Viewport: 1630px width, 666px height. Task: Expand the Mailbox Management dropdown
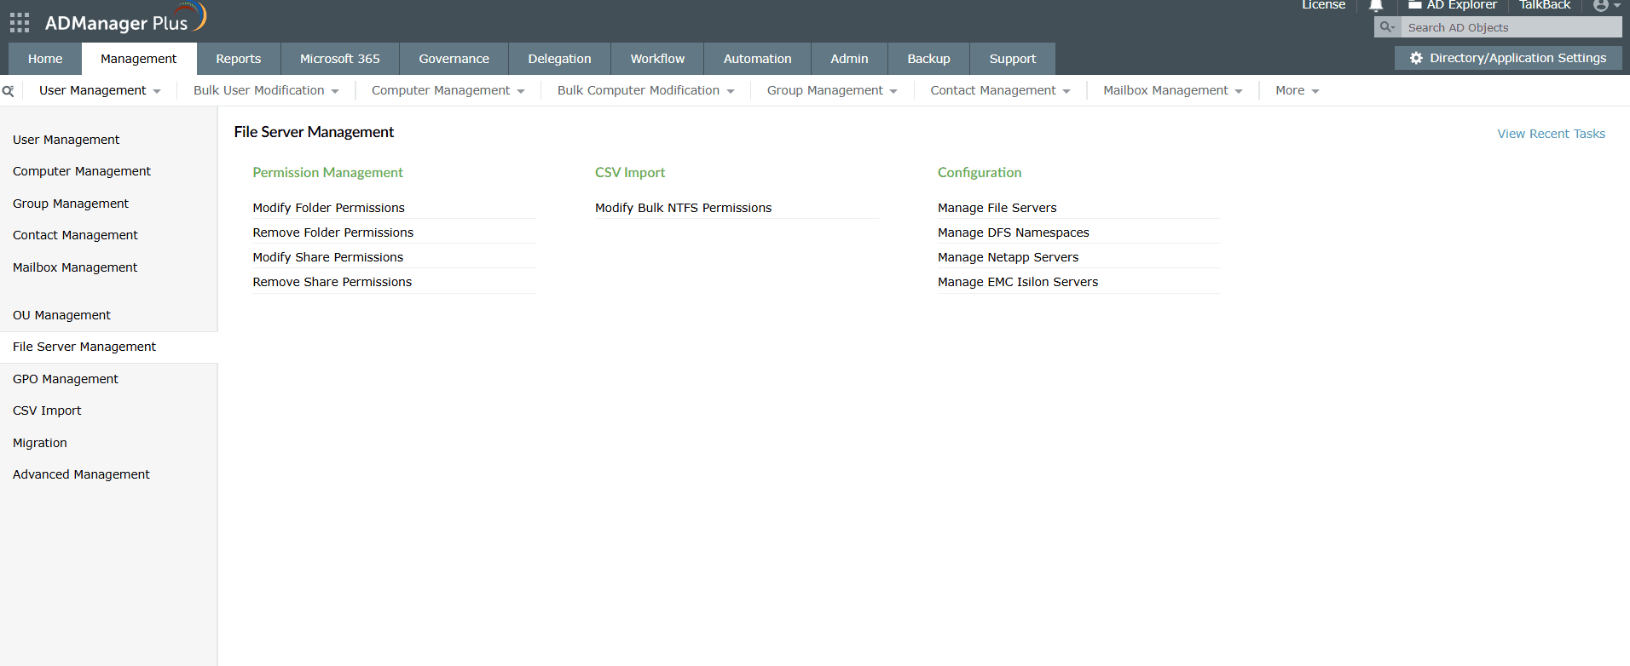coord(1172,90)
